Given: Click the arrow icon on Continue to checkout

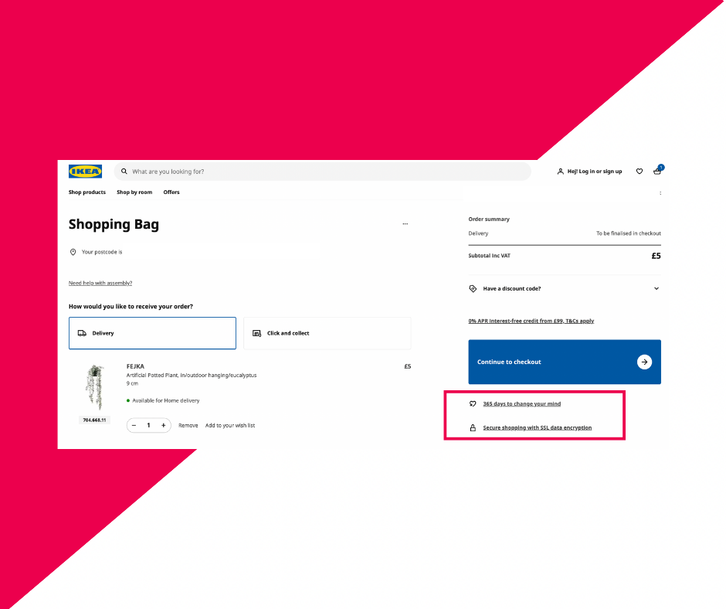Looking at the screenshot, I should [644, 362].
